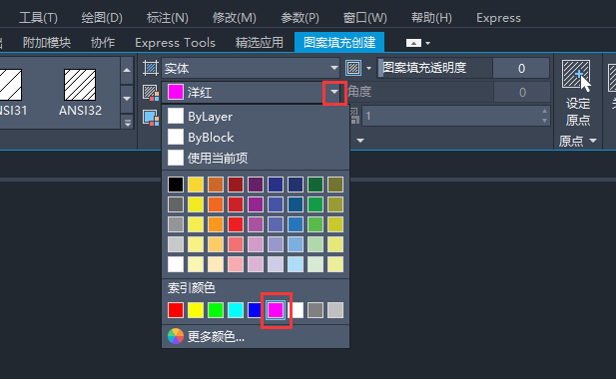The height and width of the screenshot is (379, 616).
Task: Select light gray index color swatch
Action: [x=335, y=310]
